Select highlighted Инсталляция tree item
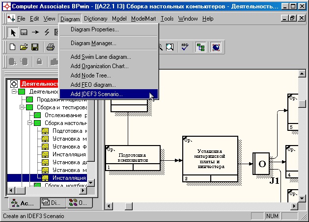Screen dimensions: 309x222 [x=69, y=178]
